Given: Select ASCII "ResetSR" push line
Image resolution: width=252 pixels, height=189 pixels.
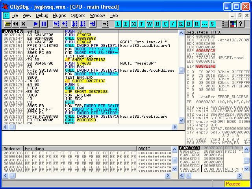Looking at the screenshot, I should click(x=91, y=63).
